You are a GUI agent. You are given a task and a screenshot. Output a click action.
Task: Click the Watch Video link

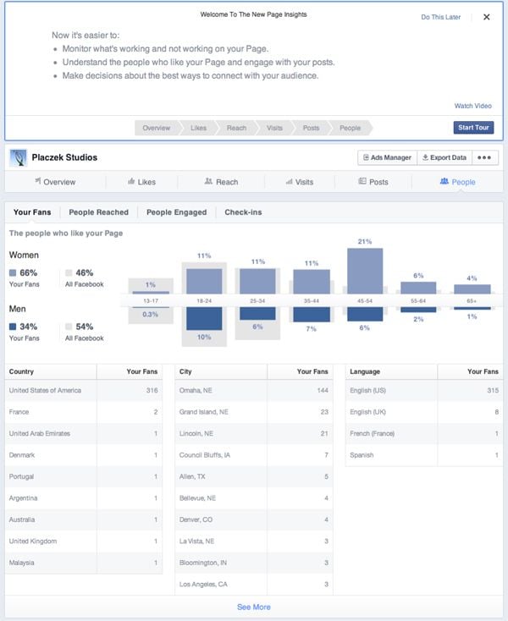[x=472, y=106]
